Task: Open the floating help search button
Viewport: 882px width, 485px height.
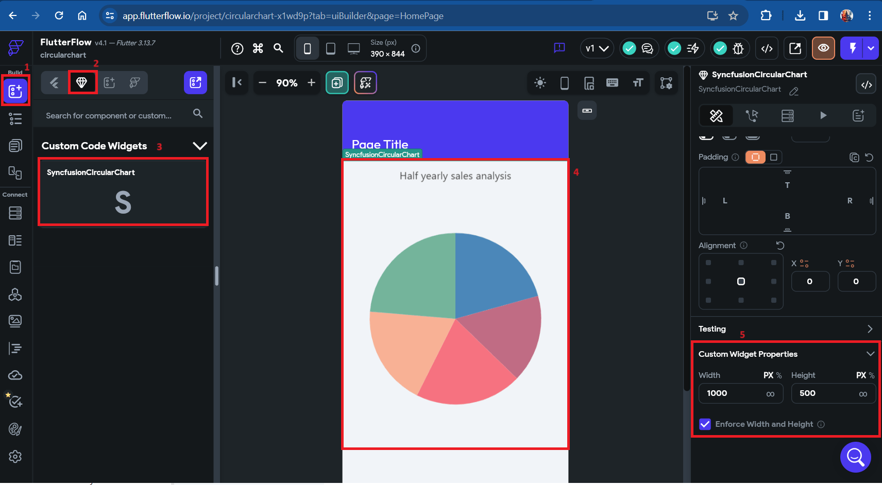Action: pyautogui.click(x=856, y=457)
